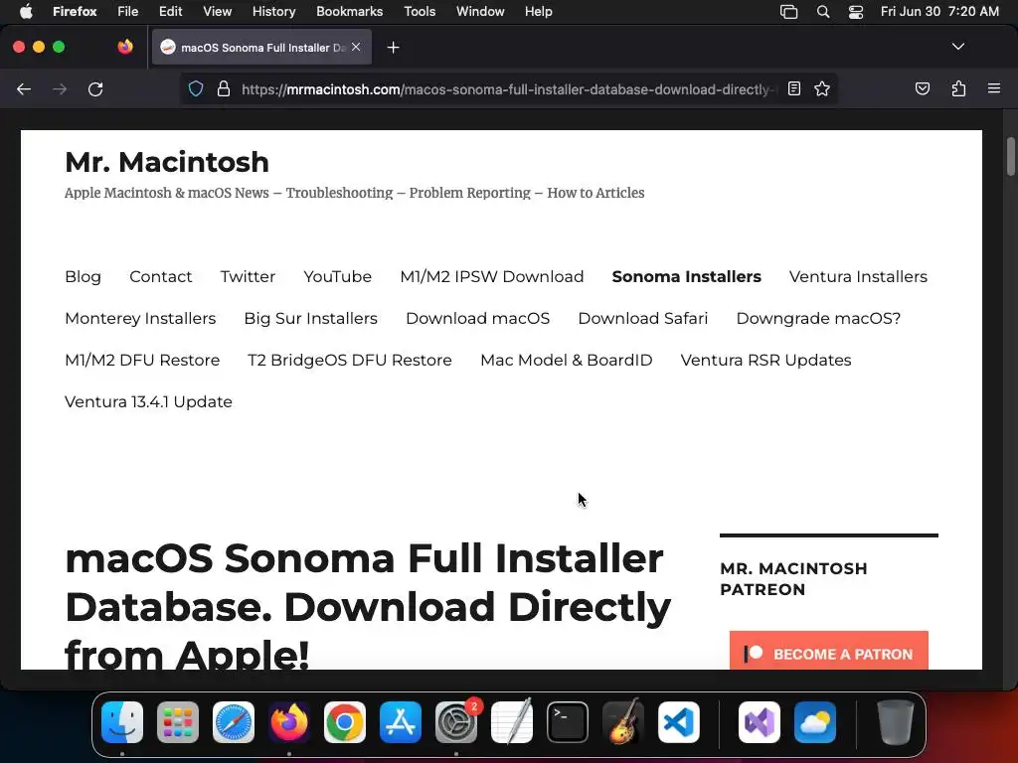Screen dimensions: 1018x763
Task: Open Spotlight search in menu bar
Action: click(822, 11)
